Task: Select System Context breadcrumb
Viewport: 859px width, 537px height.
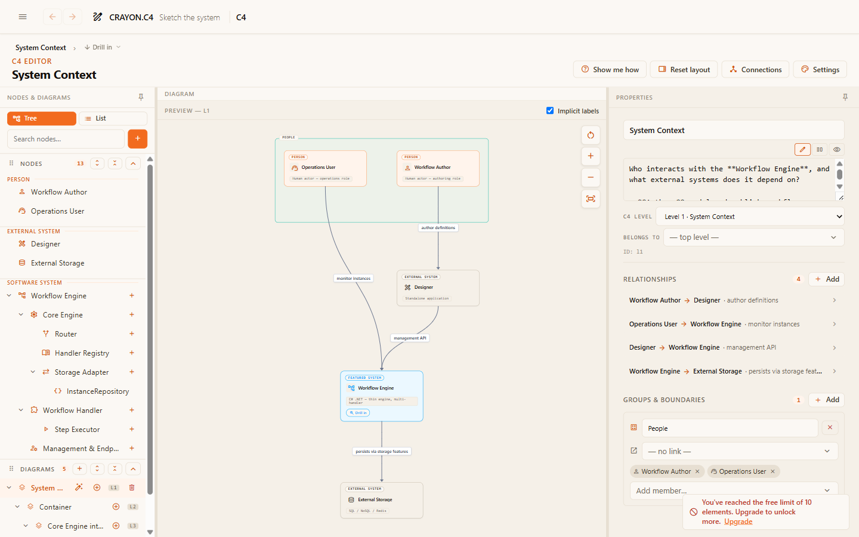Action: [41, 47]
